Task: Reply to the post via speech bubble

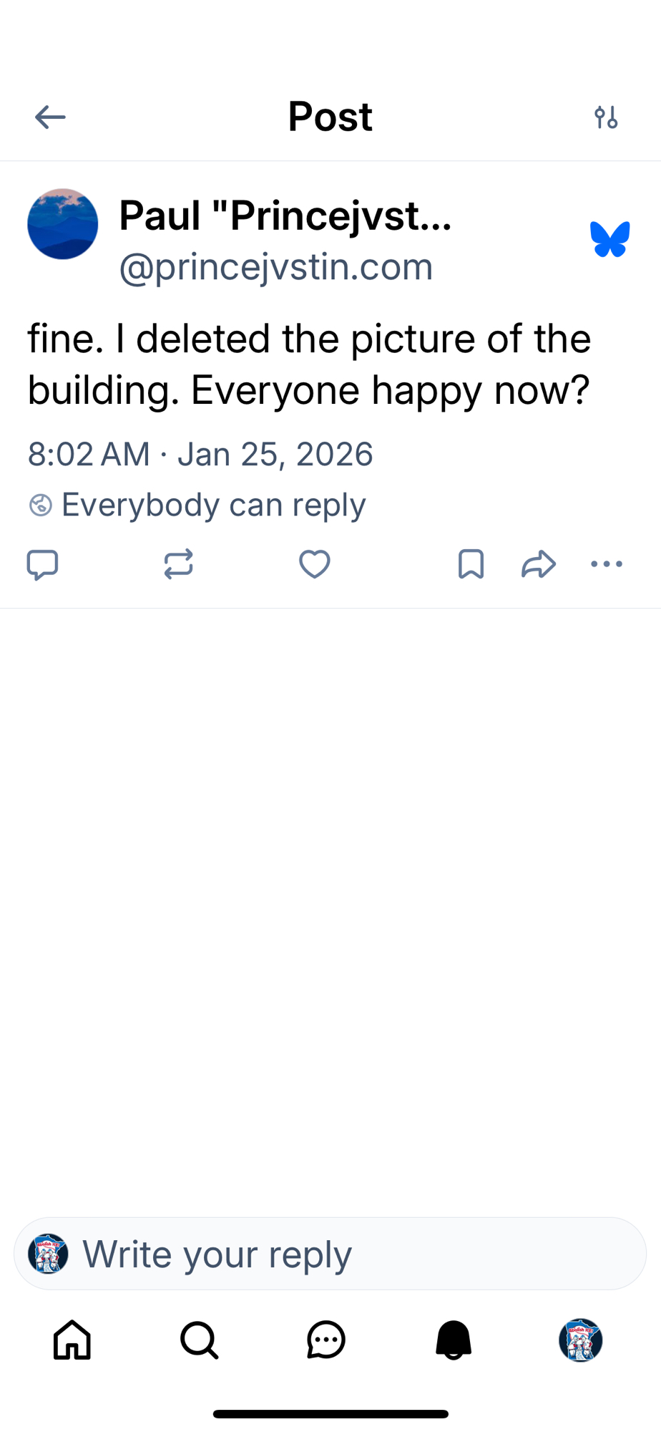Action: coord(42,564)
